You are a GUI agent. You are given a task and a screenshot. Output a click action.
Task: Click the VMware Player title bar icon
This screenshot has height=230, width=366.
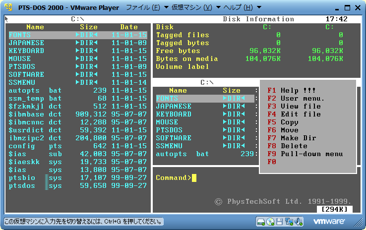click(x=8, y=7)
